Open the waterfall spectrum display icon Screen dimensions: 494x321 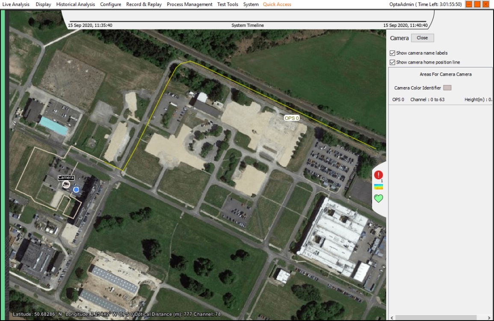[x=379, y=187]
